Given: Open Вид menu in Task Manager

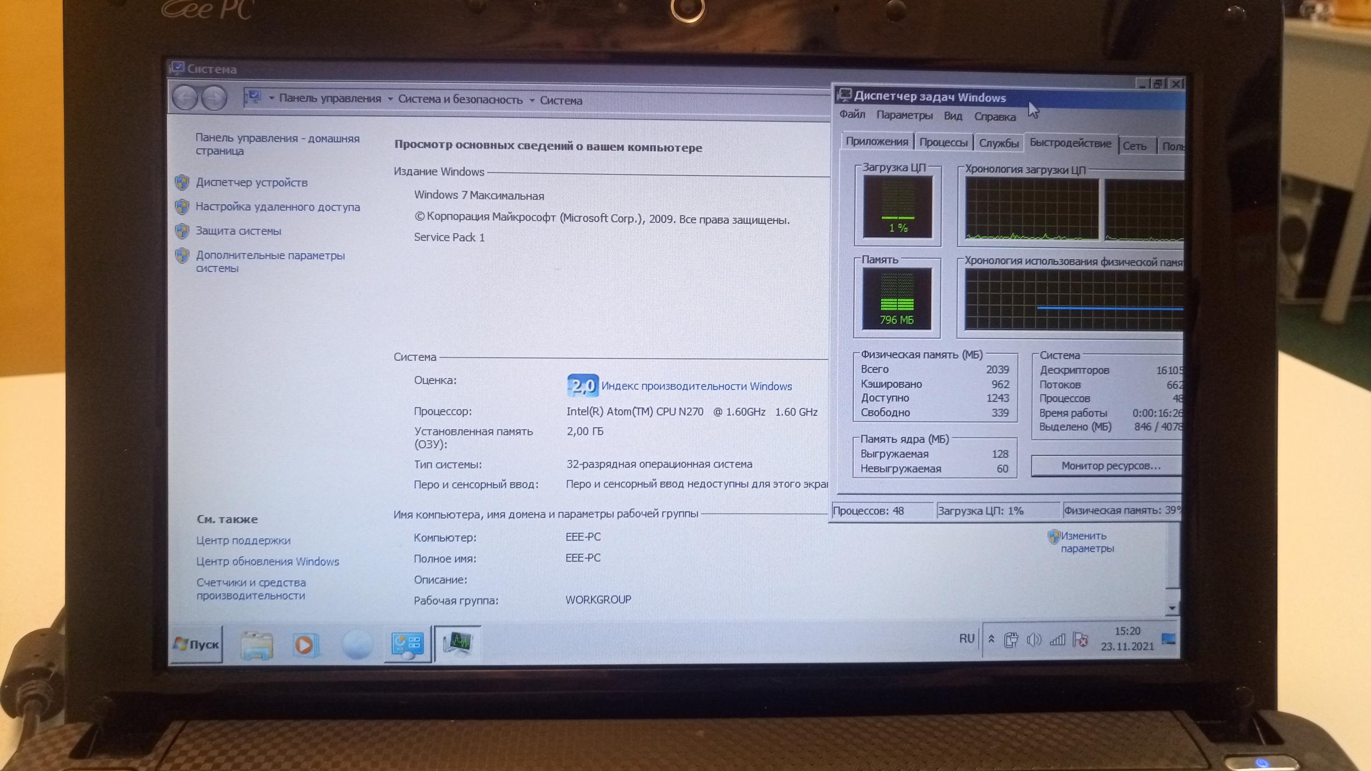Looking at the screenshot, I should [953, 116].
